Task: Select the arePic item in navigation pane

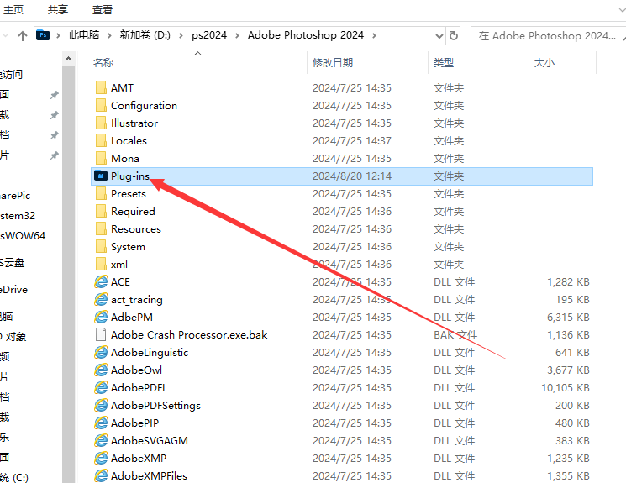Action: pyautogui.click(x=15, y=195)
